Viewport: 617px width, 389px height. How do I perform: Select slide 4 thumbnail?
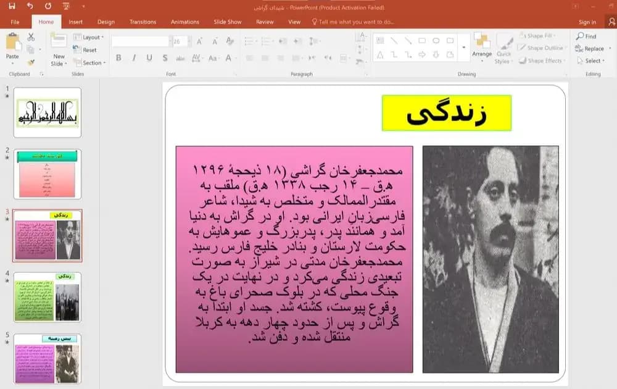click(48, 297)
